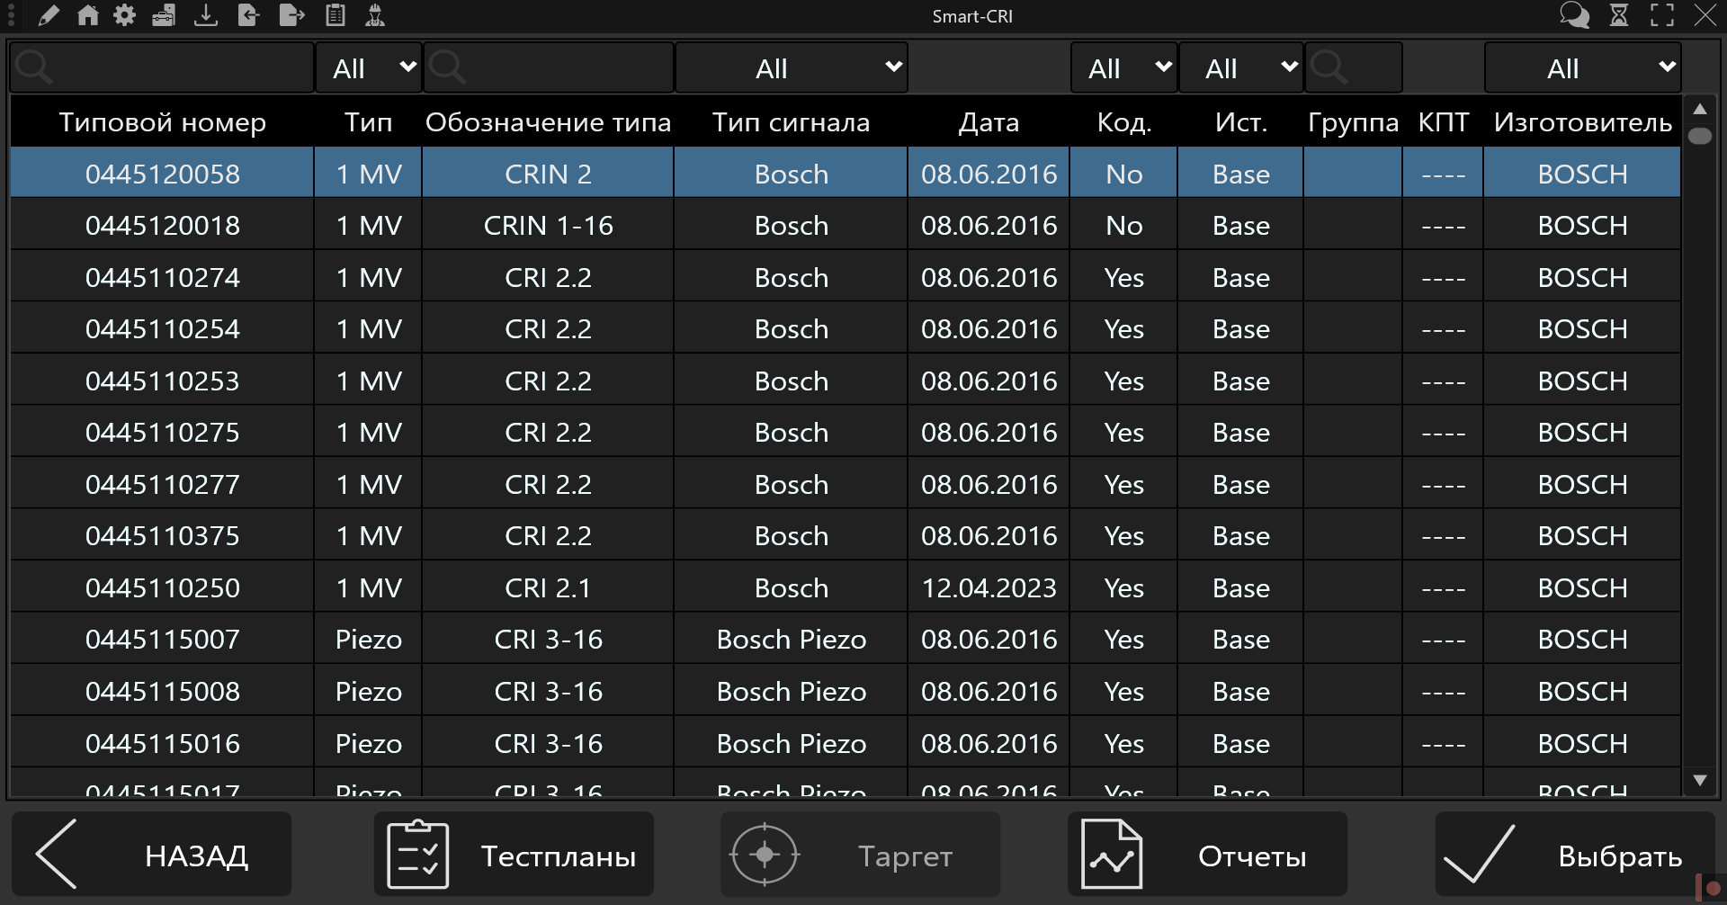This screenshot has height=905, width=1727.
Task: Click BOSCH manufacturer cell in row 0445110250
Action: click(1583, 587)
